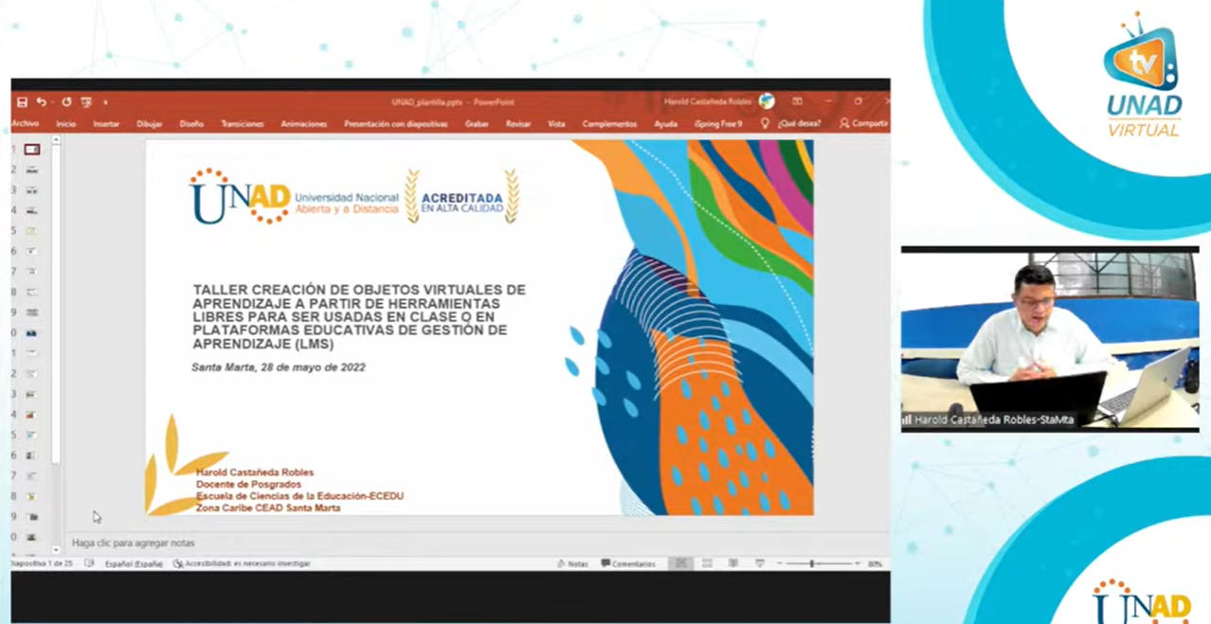
Task: Click the Accesibilidad: es necesario investigar status
Action: [x=242, y=563]
